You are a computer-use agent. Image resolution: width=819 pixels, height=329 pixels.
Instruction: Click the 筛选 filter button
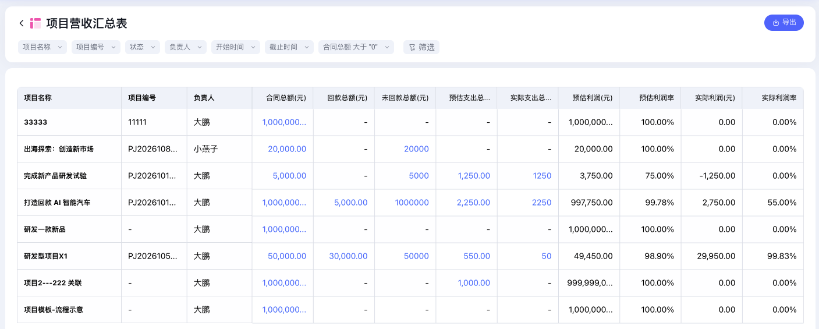pos(421,47)
